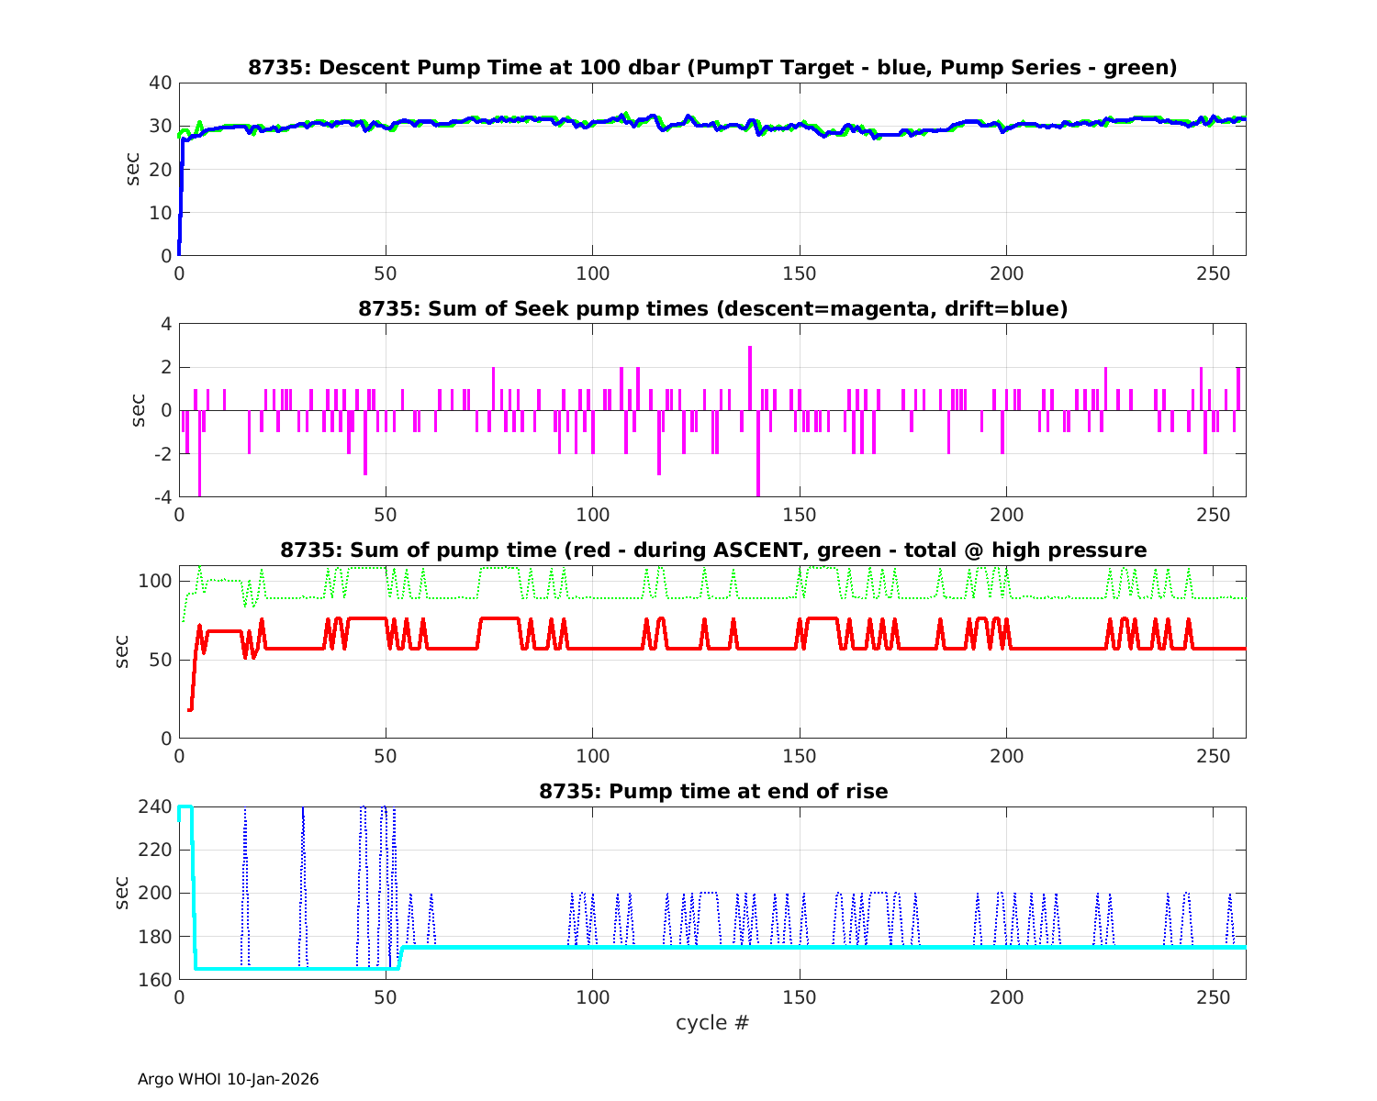The width and height of the screenshot is (1377, 1101).
Task: Click the Argo WHOI 10-Jan-2026 footer text
Action: coord(229,1079)
